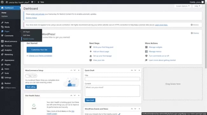Viewport: 207px width, 115px height.
Task: Open the WooCommerce sidebar icon
Action: (2, 41)
